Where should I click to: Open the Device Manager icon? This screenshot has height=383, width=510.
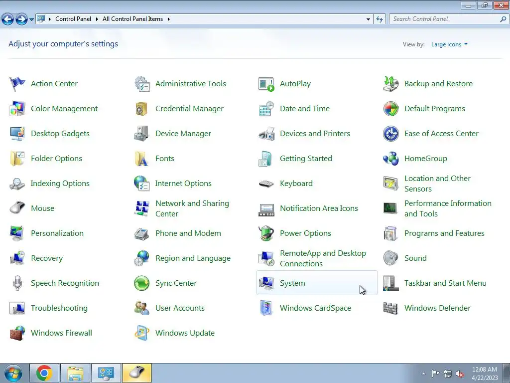142,134
